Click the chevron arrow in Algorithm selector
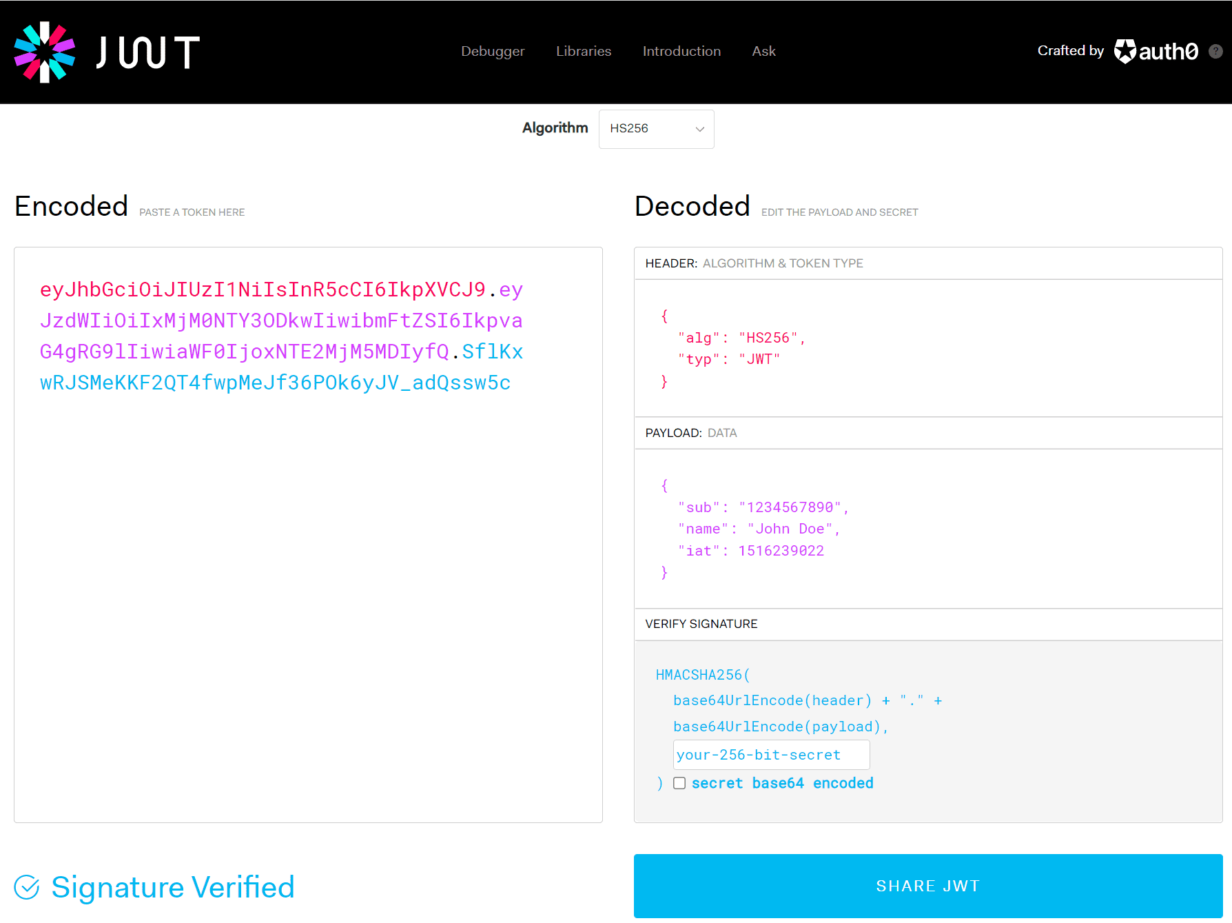This screenshot has height=923, width=1232. pos(699,129)
